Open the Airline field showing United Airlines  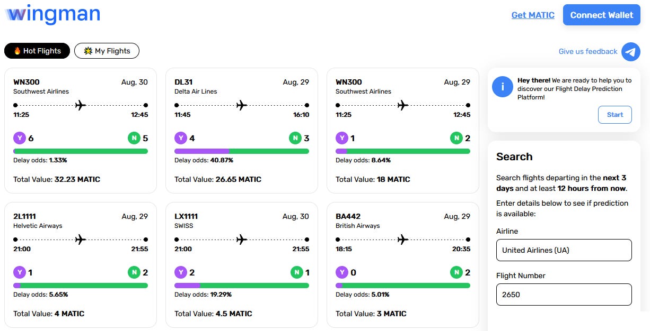(564, 250)
